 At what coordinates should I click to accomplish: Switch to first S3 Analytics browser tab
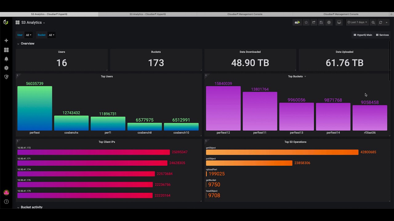pos(49,14)
